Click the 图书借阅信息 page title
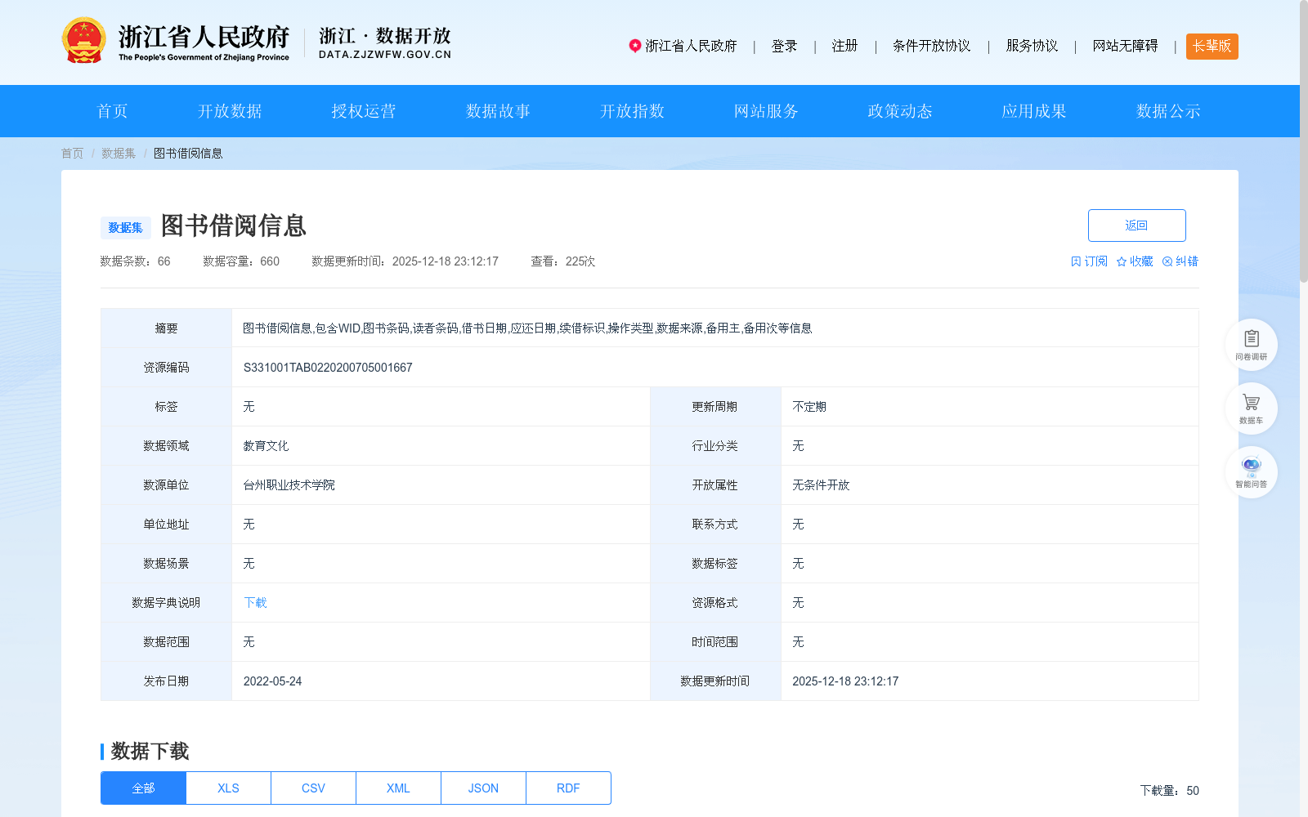 pyautogui.click(x=234, y=225)
